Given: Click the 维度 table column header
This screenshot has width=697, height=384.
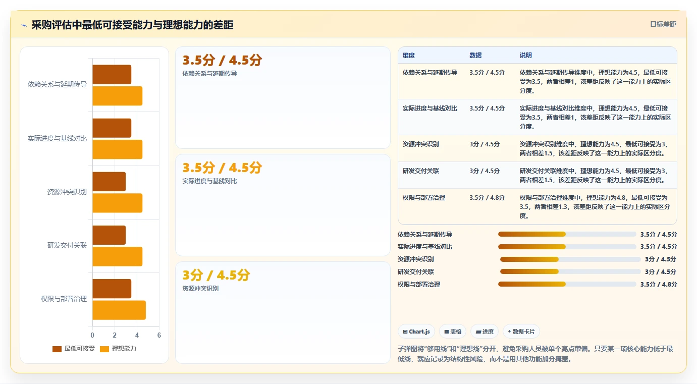Looking at the screenshot, I should pos(409,56).
